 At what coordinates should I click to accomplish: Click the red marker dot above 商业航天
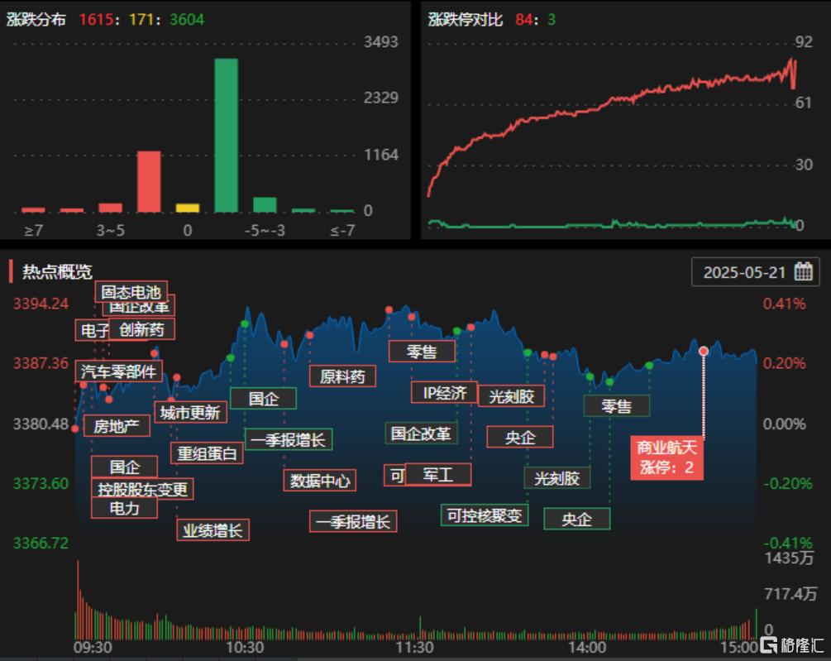click(x=704, y=351)
